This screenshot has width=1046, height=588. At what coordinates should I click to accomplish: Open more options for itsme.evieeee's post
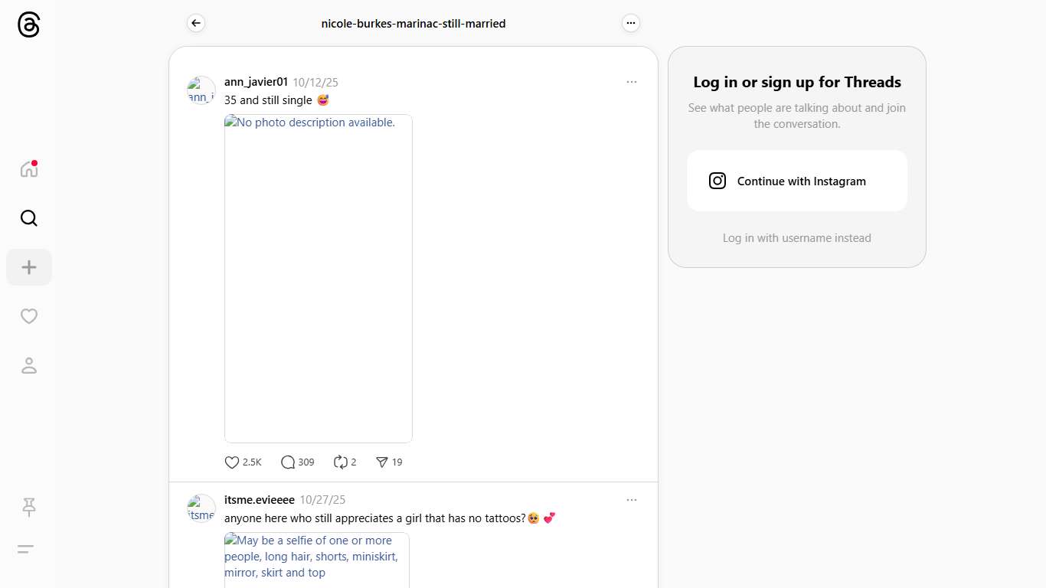click(x=631, y=500)
